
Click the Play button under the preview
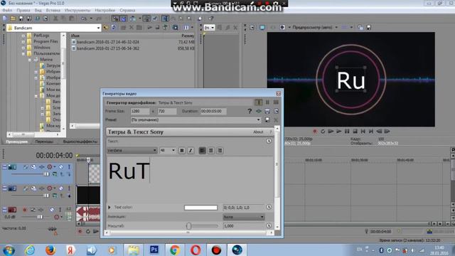click(338, 132)
